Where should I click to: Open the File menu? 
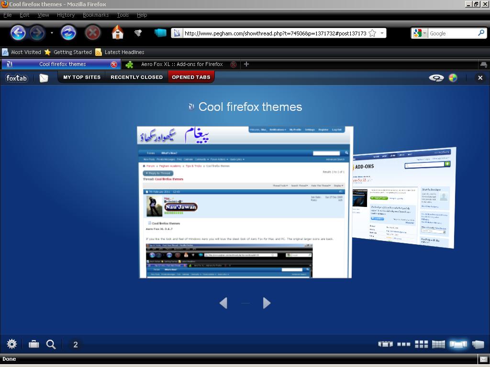tap(8, 15)
